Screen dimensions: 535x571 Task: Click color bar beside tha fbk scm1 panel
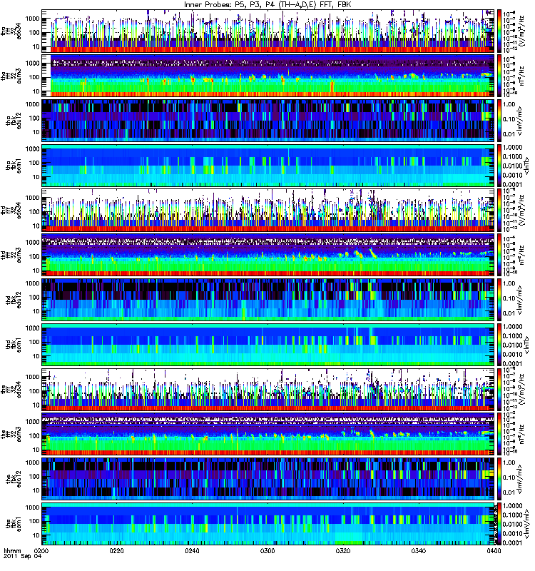click(499, 166)
